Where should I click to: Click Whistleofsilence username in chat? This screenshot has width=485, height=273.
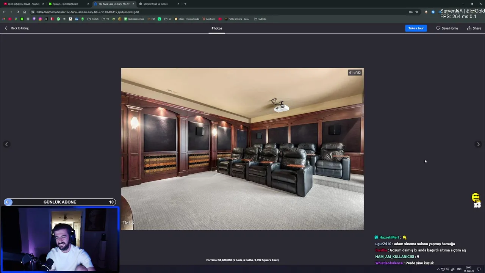point(389,263)
